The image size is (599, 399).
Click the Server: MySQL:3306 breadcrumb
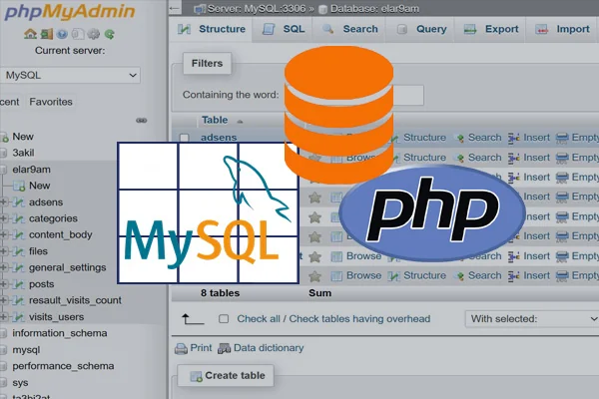[256, 8]
